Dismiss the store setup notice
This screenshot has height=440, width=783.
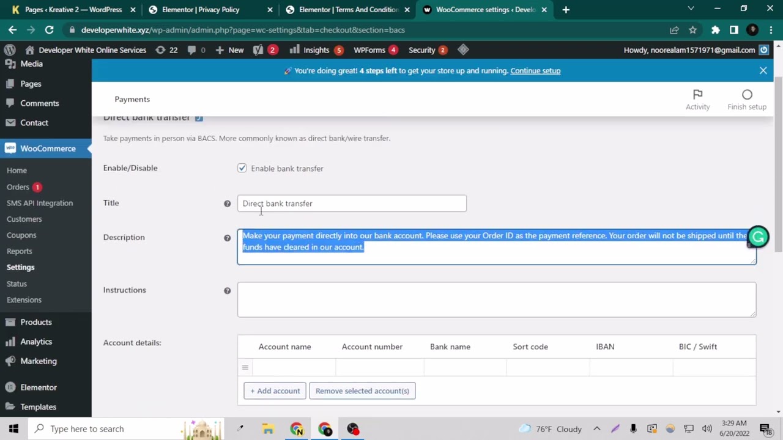coord(763,70)
